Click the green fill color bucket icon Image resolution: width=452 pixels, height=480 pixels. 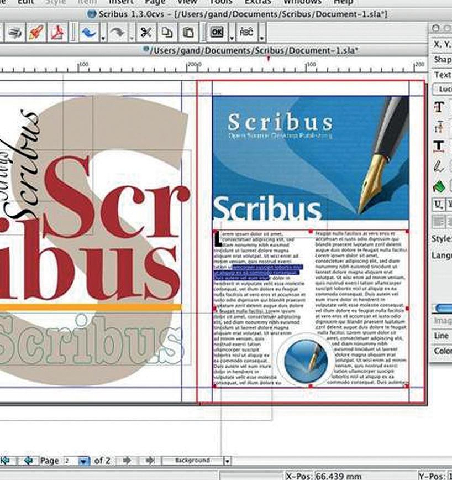point(439,187)
